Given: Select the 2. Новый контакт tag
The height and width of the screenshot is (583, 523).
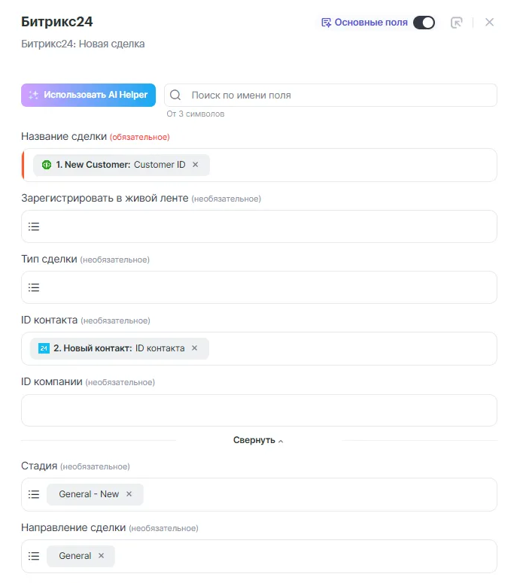Looking at the screenshot, I should 111,348.
